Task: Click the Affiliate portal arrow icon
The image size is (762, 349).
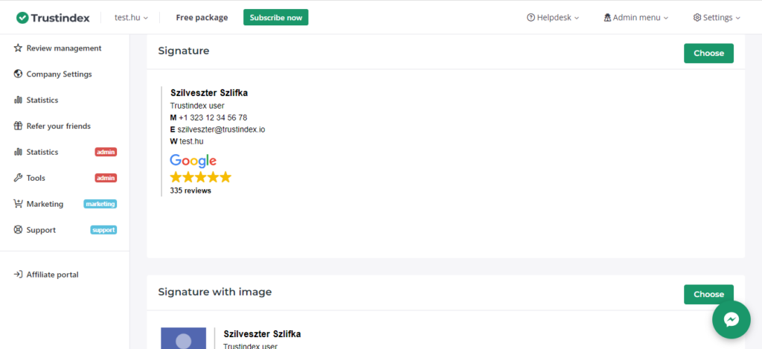Action: click(18, 275)
